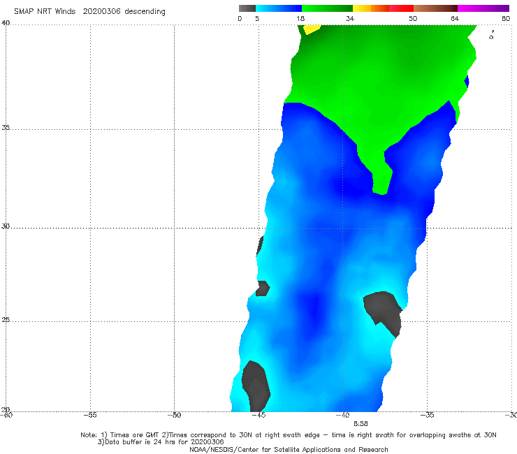The height and width of the screenshot is (454, 517).
Task: Click the color bar label '34'
Action: [x=350, y=18]
